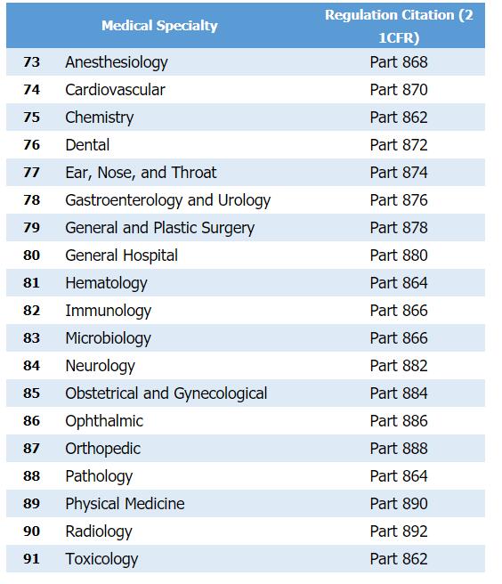Click Ear, Nose, and Throat
The height and width of the screenshot is (584, 502).
pyautogui.click(x=141, y=173)
